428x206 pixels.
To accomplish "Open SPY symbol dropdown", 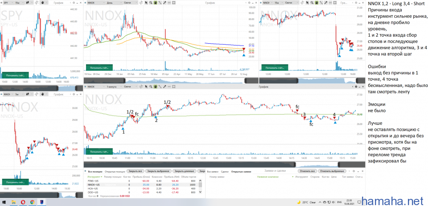I will tap(8, 3).
